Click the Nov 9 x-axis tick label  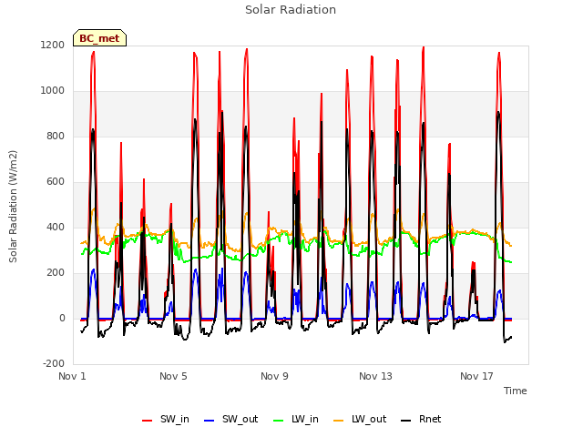pyautogui.click(x=274, y=376)
